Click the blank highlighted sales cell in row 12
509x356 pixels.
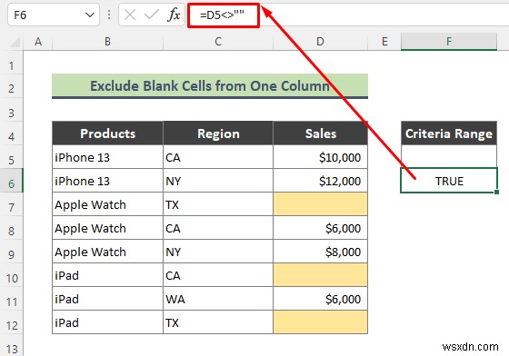(x=320, y=322)
